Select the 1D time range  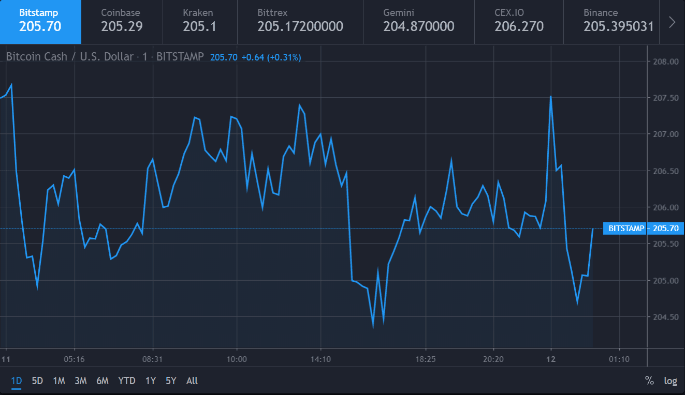tap(17, 381)
